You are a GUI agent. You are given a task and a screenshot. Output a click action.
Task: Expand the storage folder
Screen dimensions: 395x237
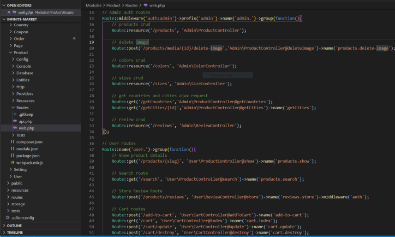click(x=8, y=204)
